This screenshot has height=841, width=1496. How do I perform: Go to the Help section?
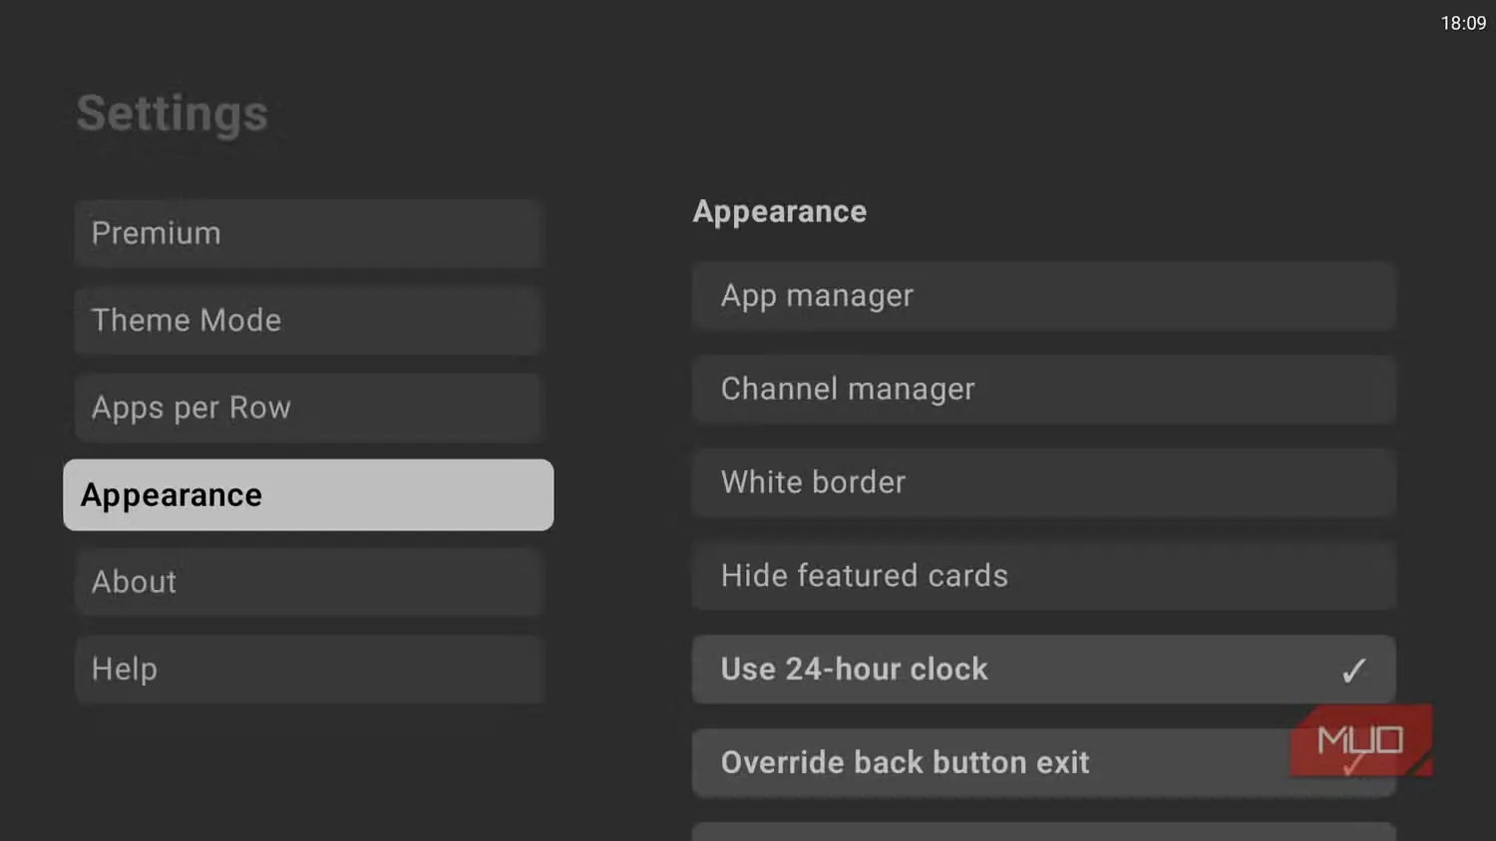click(x=308, y=670)
